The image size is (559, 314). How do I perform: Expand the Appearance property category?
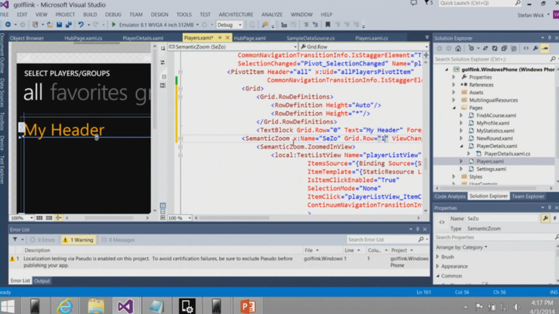(438, 266)
